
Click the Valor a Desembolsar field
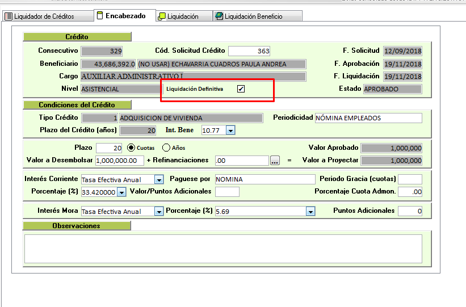click(x=119, y=161)
